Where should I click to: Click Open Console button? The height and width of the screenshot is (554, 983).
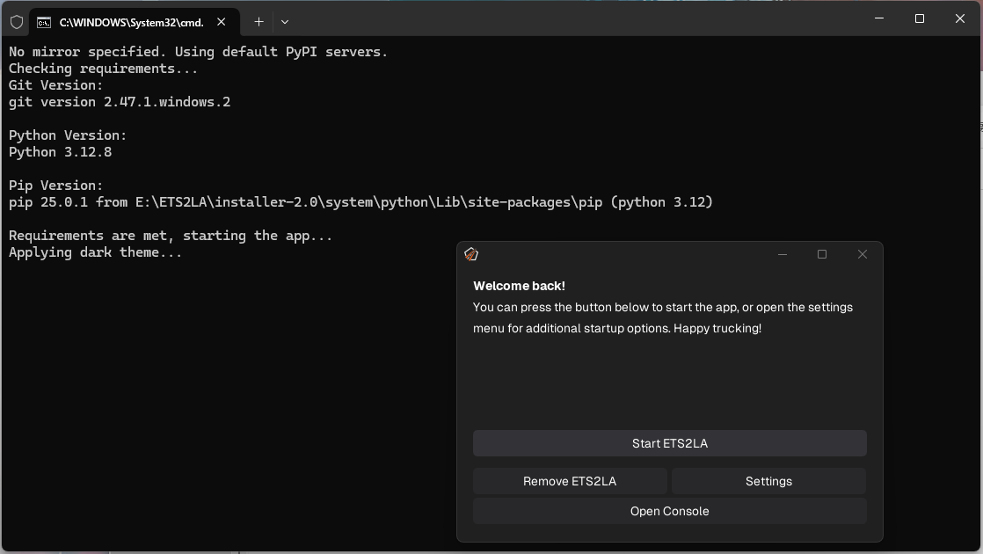[x=669, y=512]
